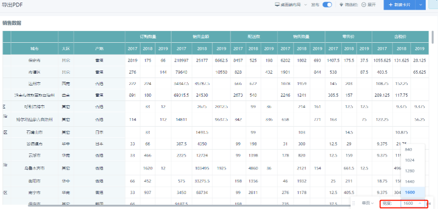438x209 pixels.
Task: Click the 石嘴山市 city cell
Action: [34, 132]
